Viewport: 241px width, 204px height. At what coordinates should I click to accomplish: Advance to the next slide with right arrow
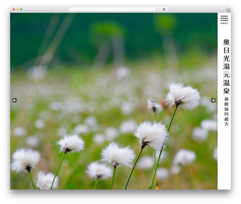(x=213, y=100)
